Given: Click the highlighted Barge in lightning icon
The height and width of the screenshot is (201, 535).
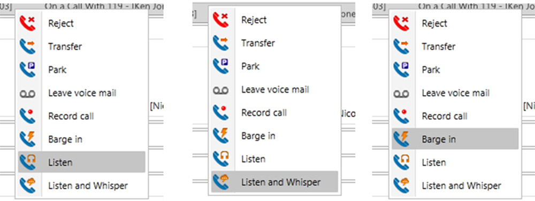Looking at the screenshot, I should [x=401, y=139].
